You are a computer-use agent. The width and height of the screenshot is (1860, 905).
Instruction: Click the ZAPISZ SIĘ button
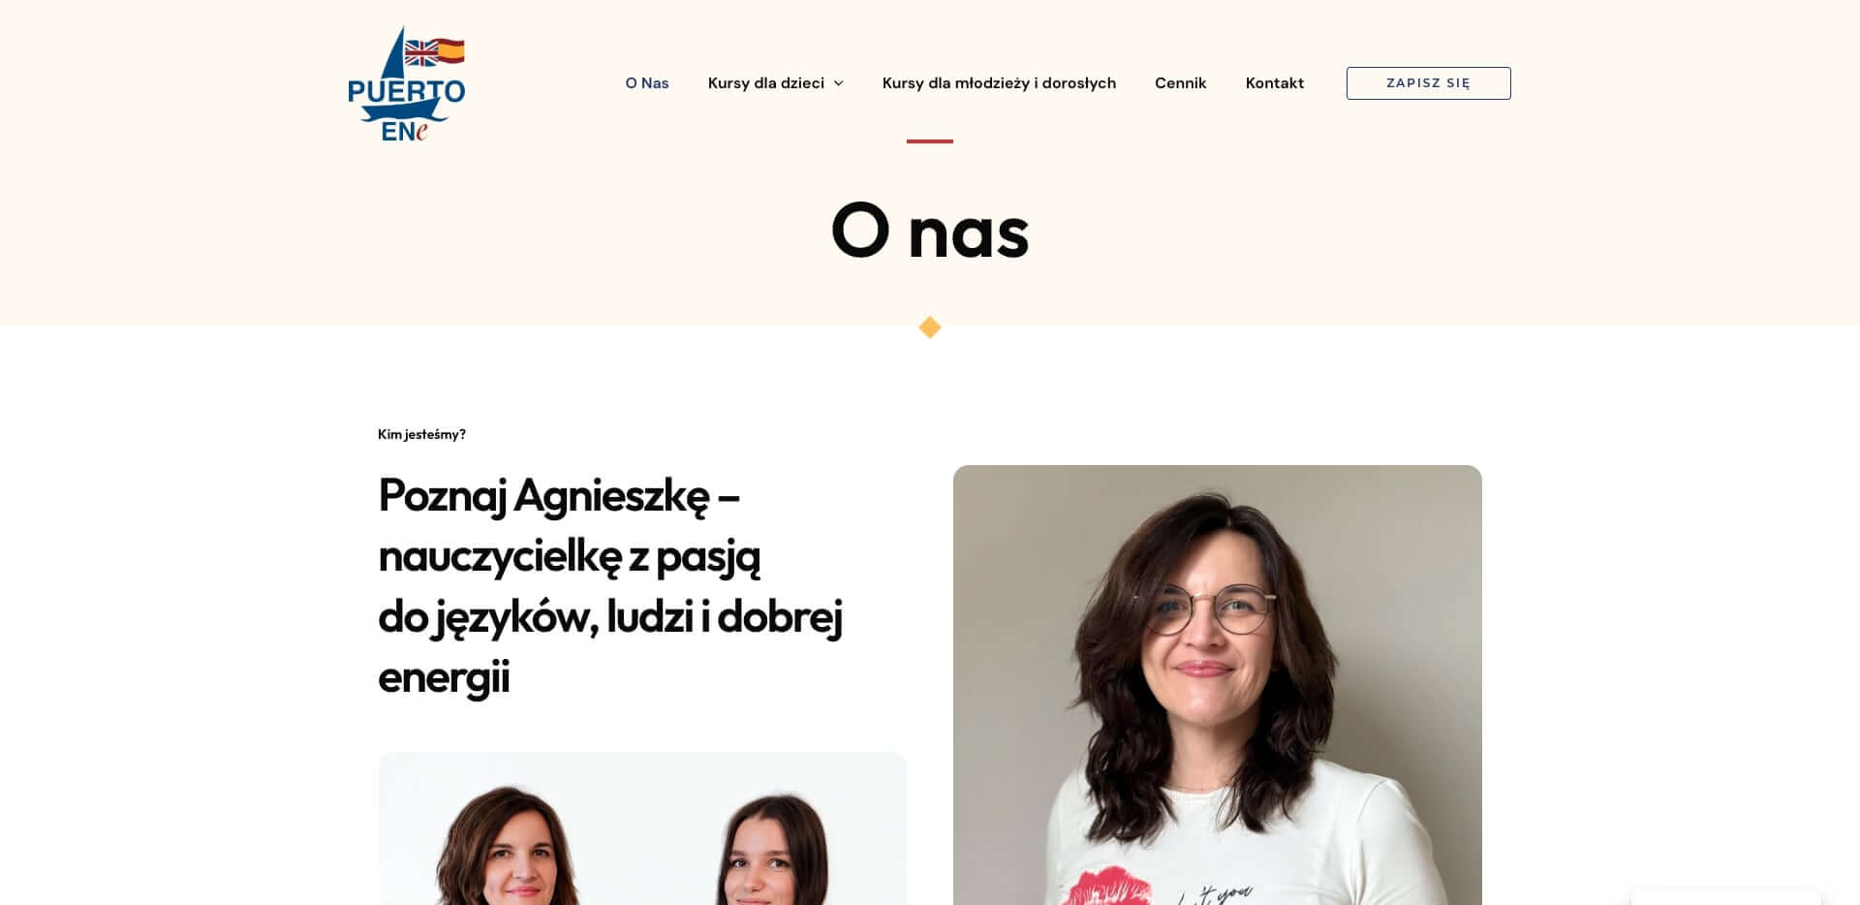1428,83
